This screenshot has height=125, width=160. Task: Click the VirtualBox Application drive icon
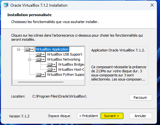[28, 49]
